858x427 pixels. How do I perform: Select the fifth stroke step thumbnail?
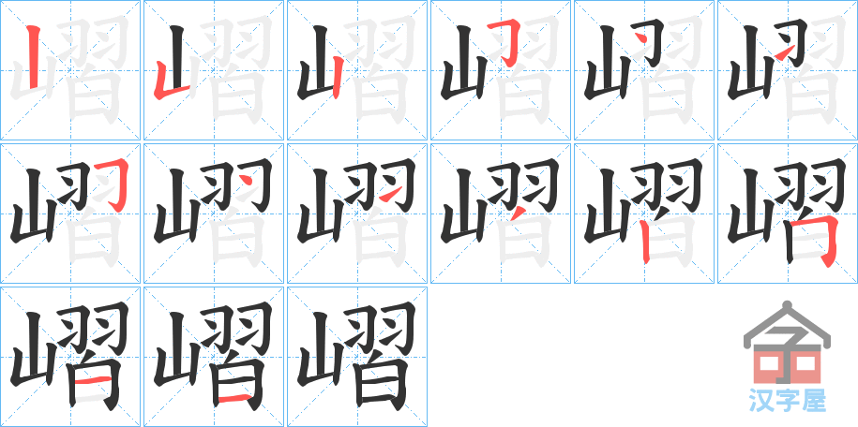coord(644,70)
